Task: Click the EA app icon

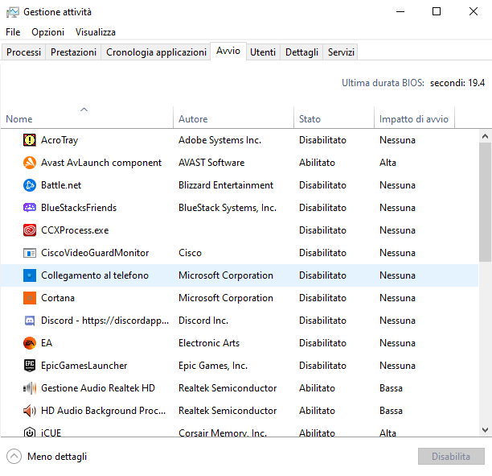Action: [x=30, y=343]
